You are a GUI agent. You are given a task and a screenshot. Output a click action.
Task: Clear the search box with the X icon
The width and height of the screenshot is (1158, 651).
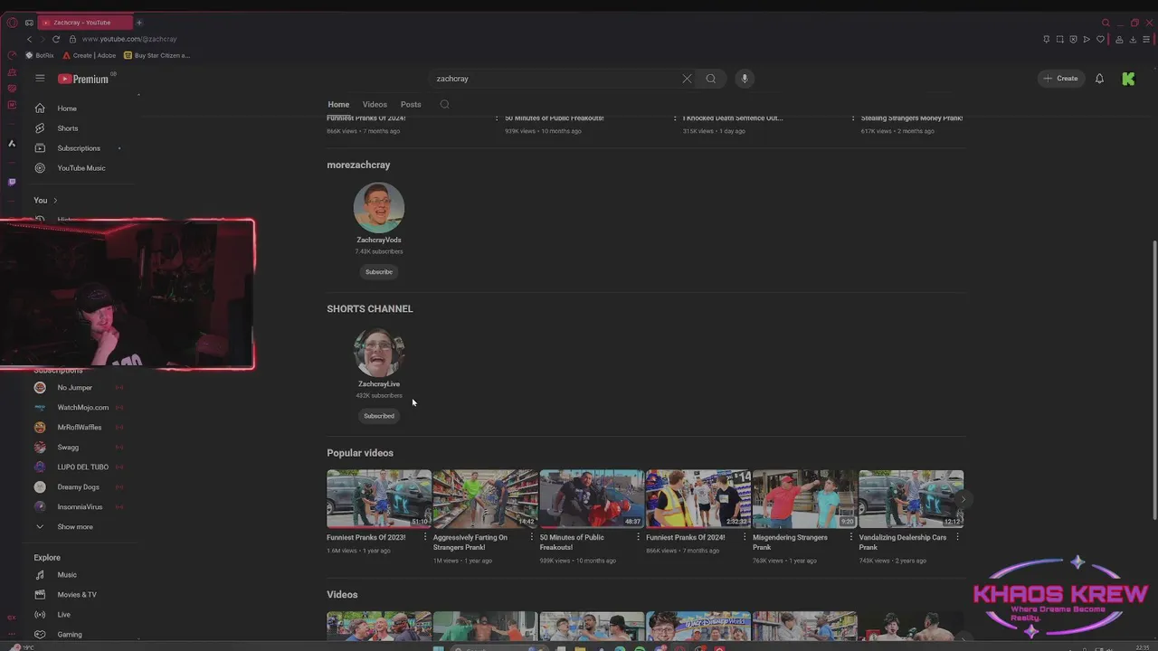tap(687, 79)
